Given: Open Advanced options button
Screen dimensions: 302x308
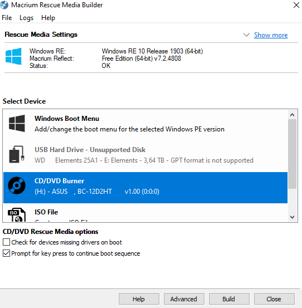Looking at the screenshot, I should tap(184, 299).
